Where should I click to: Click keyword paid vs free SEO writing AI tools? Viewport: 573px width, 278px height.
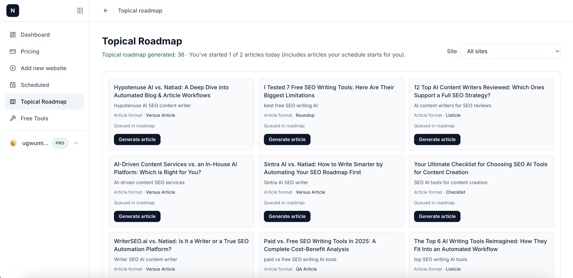coord(300,259)
